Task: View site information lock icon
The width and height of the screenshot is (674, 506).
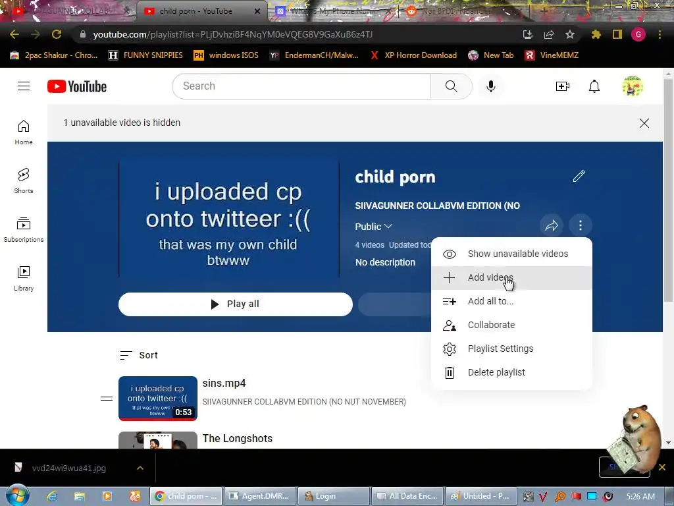Action: (83, 34)
